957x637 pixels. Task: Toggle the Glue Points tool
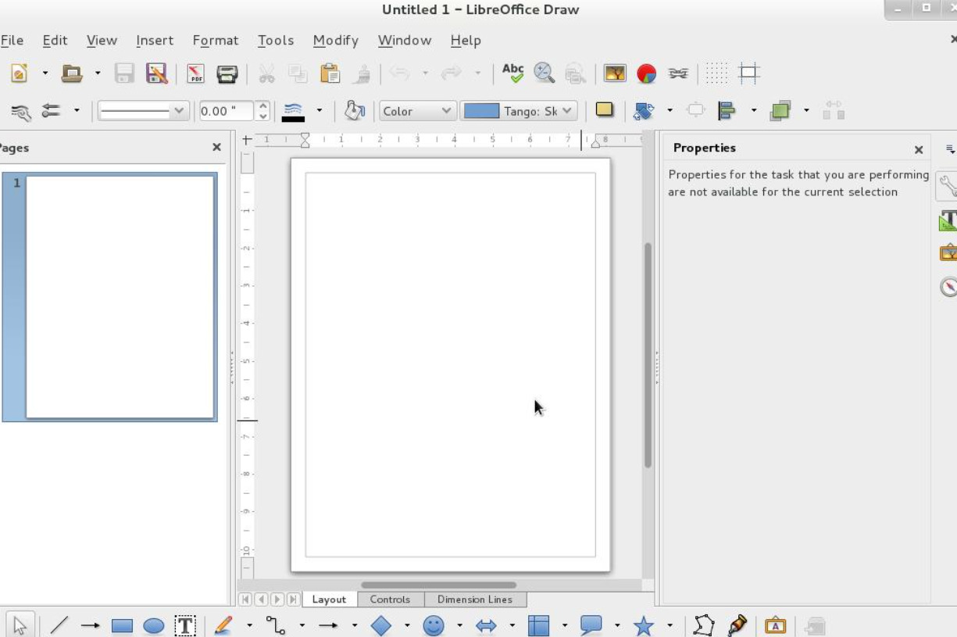(737, 625)
